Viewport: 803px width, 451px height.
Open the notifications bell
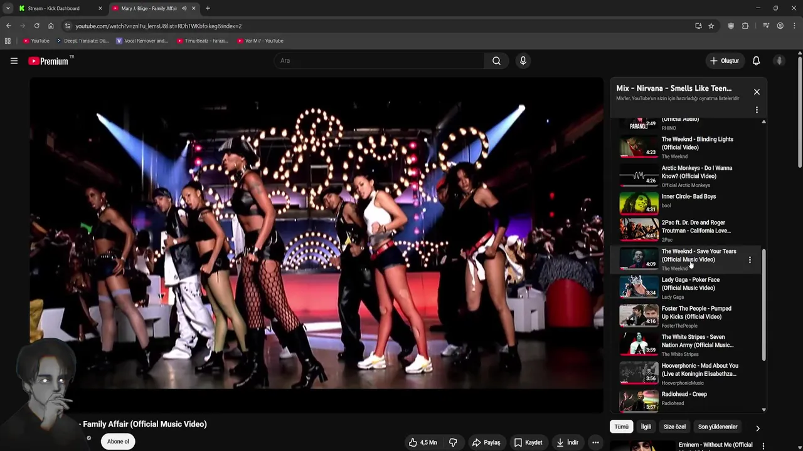pyautogui.click(x=756, y=61)
